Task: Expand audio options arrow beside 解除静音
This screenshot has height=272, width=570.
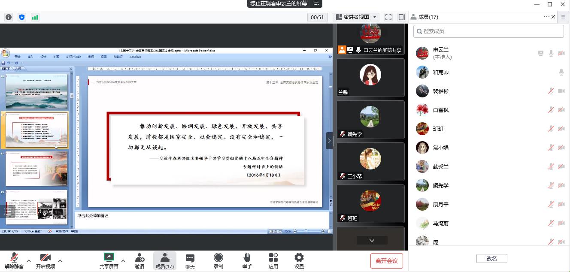Action: (x=29, y=260)
